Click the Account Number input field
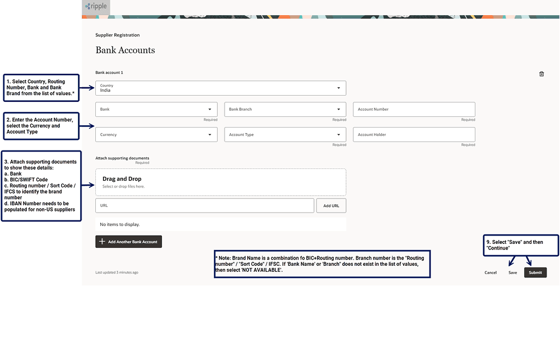 (x=414, y=109)
